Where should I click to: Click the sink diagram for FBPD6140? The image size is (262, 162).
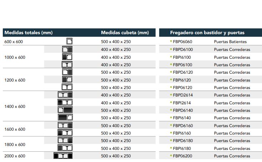65,110
